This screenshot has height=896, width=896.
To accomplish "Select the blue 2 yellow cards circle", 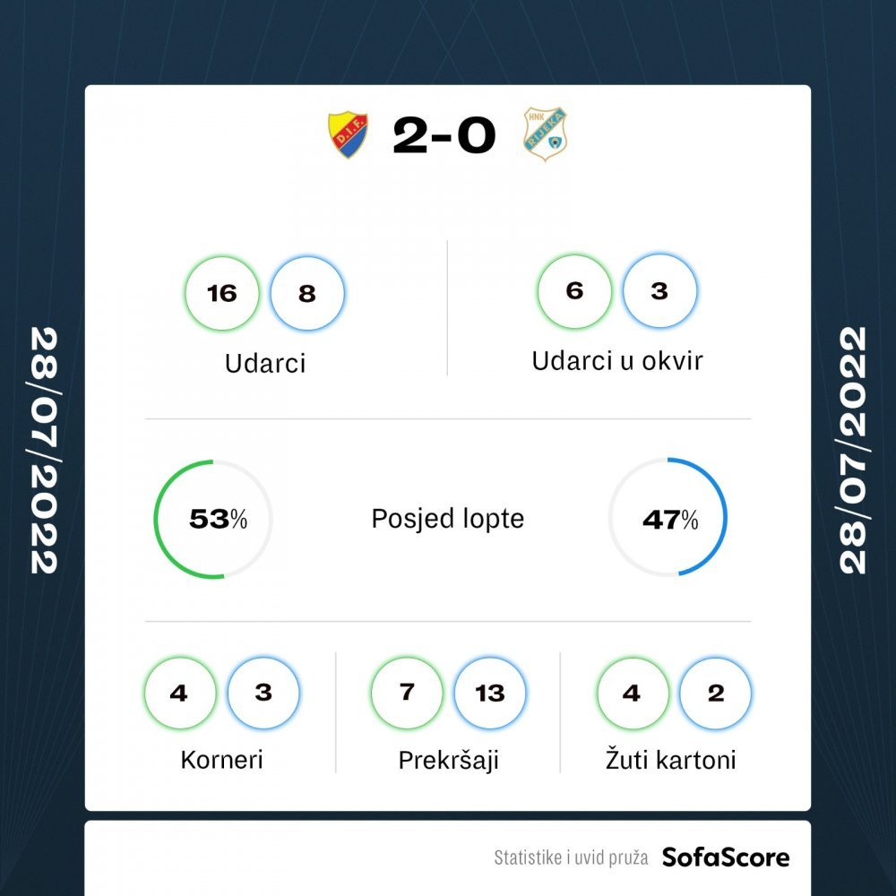I will coord(715,694).
